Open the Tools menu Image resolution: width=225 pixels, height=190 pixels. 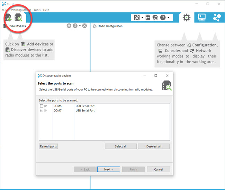coord(37,10)
